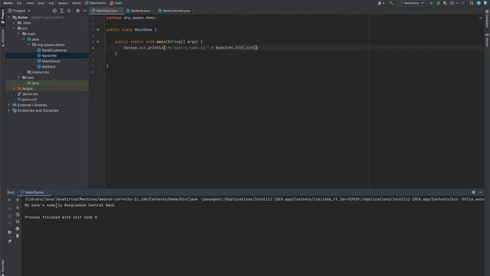Open the Structure tool window side tab

coord(3,38)
